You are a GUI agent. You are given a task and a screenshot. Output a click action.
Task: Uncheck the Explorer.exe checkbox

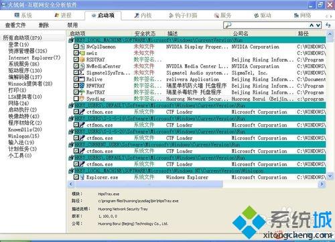[x=76, y=177]
